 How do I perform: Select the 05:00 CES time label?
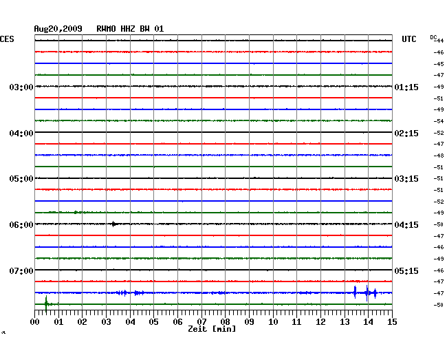21,179
